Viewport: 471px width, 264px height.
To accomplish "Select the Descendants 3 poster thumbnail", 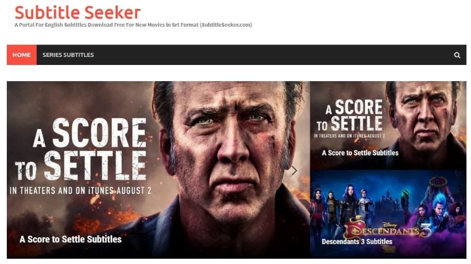I will (388, 214).
